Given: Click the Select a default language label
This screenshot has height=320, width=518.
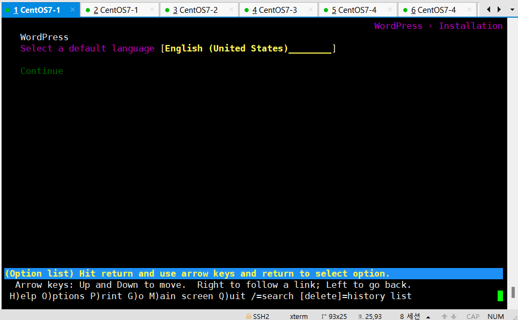Looking at the screenshot, I should click(x=87, y=49).
